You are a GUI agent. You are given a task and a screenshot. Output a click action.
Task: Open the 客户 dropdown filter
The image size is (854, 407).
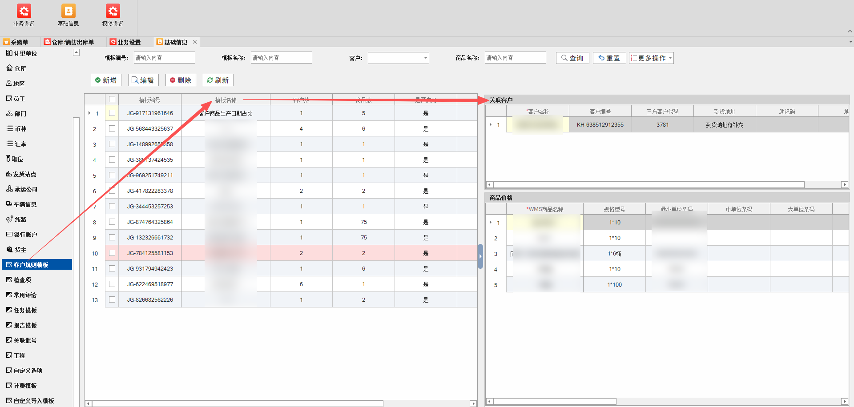425,58
